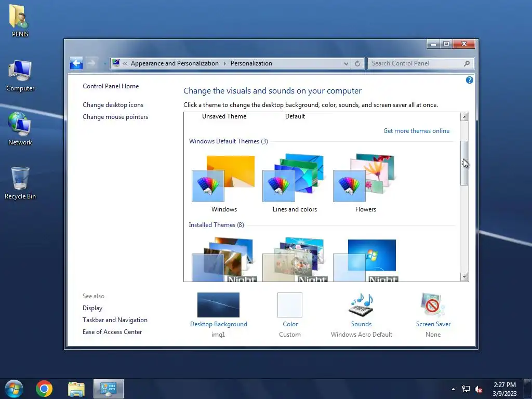The width and height of the screenshot is (532, 399).
Task: Open the address bar history dropdown
Action: tap(345, 63)
